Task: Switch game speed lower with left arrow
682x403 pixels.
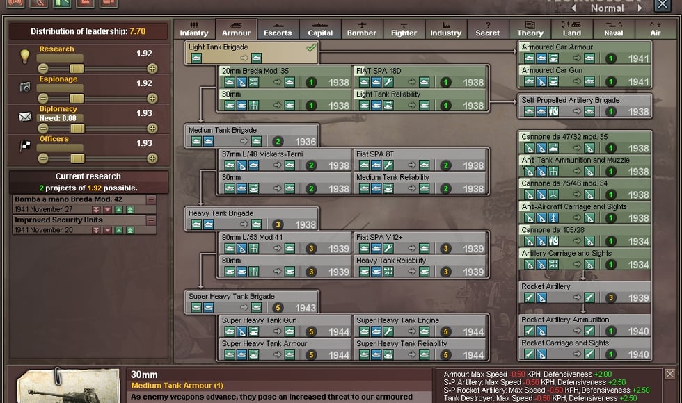Action: point(573,8)
